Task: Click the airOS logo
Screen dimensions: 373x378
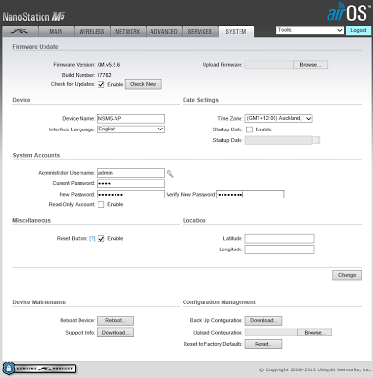Action: click(x=348, y=12)
